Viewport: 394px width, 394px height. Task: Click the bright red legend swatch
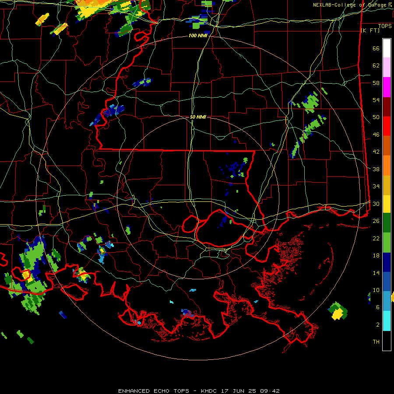[387, 126]
